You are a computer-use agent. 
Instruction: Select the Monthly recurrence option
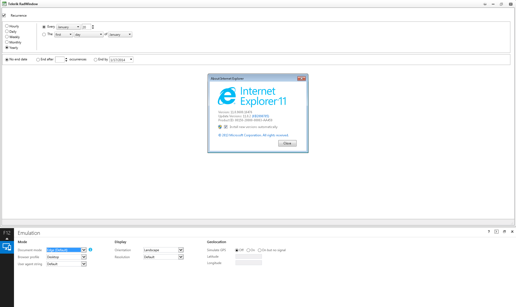click(7, 42)
